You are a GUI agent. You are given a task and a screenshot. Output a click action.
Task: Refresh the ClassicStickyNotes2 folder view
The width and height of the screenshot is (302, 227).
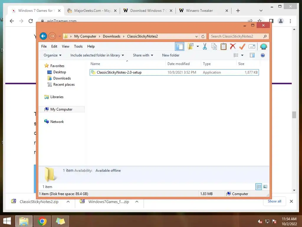[203, 36]
